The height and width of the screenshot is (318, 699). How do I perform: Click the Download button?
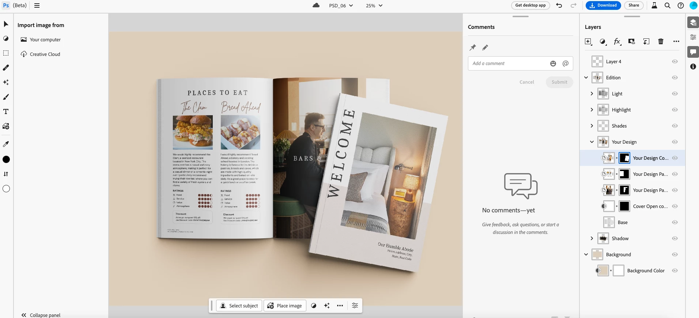click(x=603, y=5)
